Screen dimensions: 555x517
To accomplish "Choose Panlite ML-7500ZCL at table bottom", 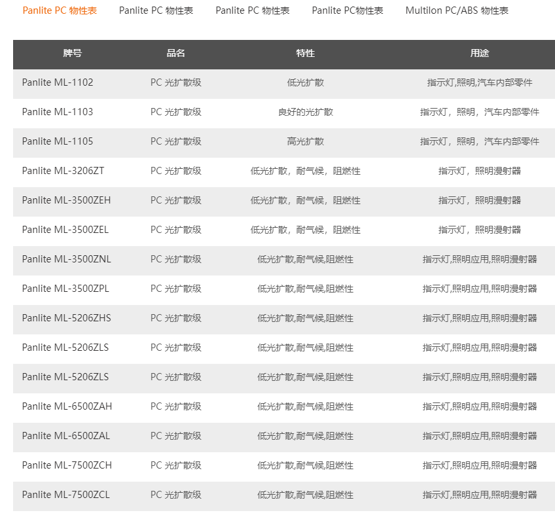I will (x=65, y=495).
